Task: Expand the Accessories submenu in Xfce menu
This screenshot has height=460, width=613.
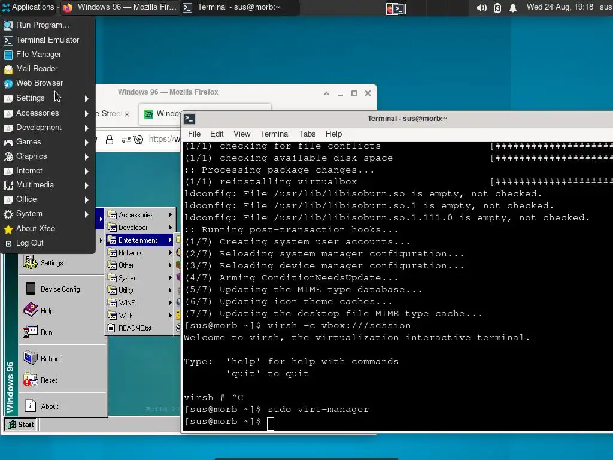Action: [48, 113]
